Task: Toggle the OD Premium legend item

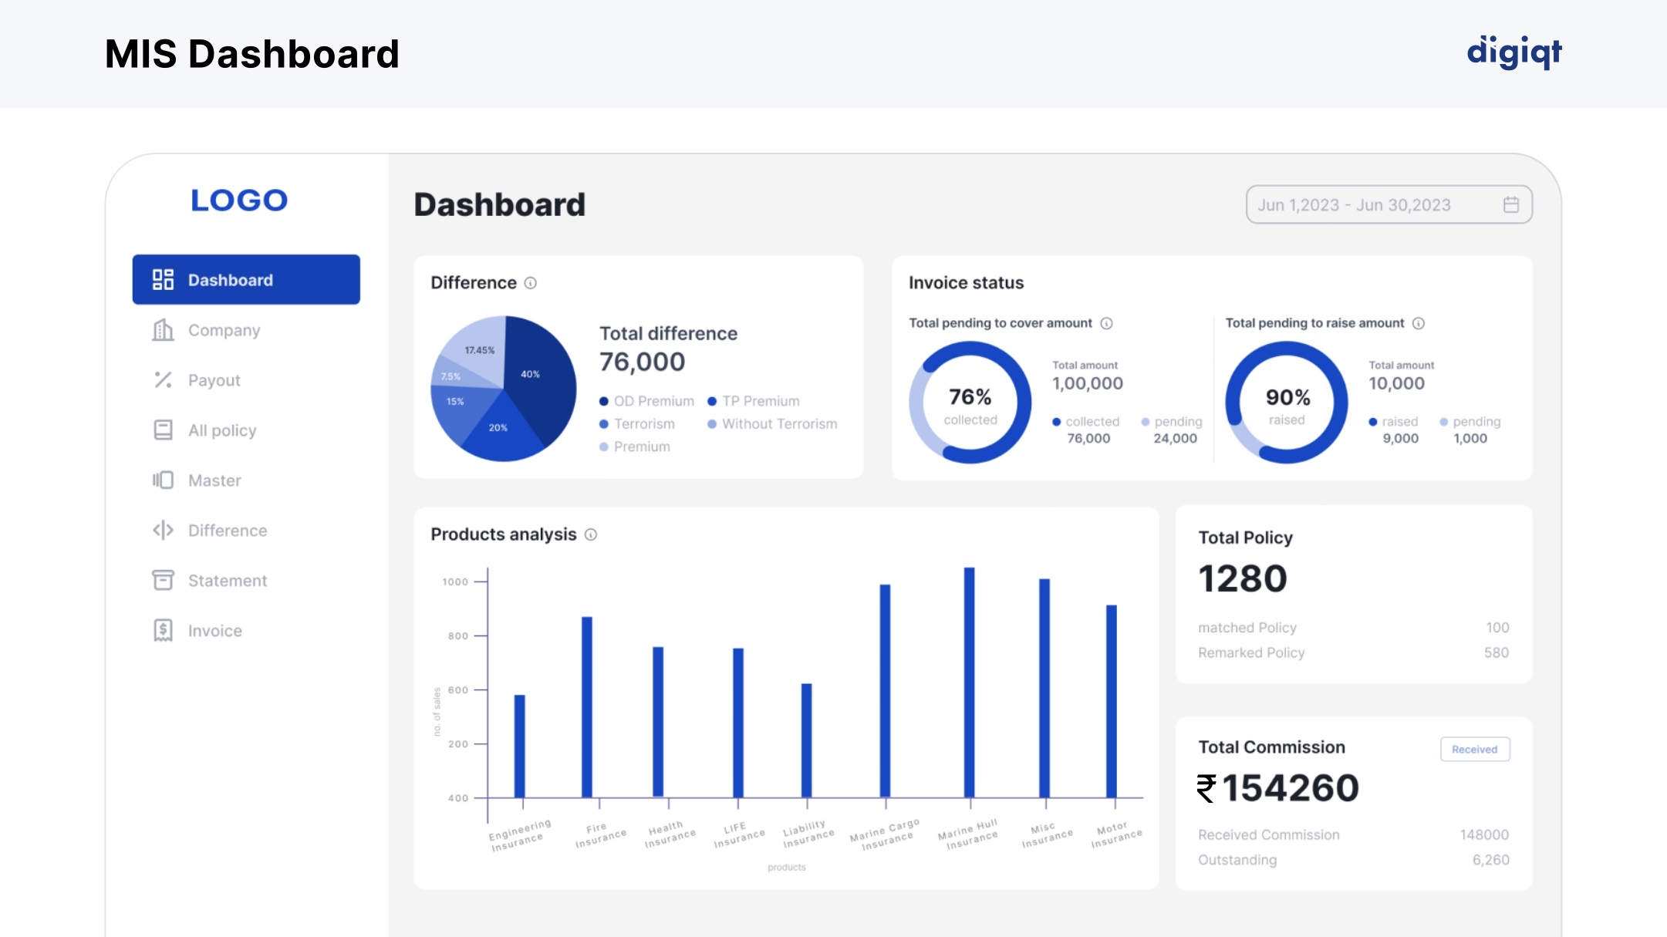Action: pos(646,401)
